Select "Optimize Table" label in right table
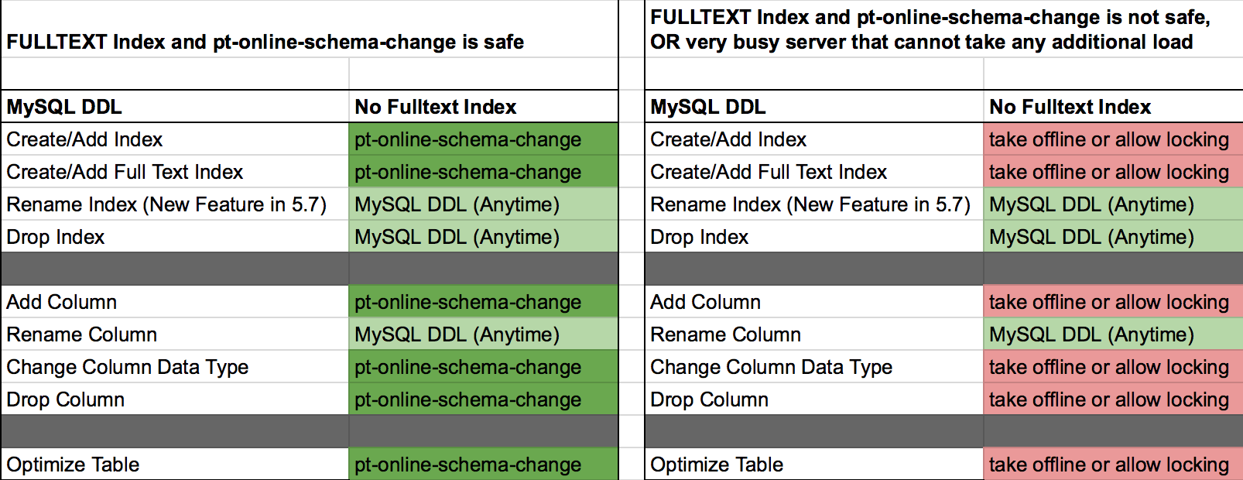 717,465
